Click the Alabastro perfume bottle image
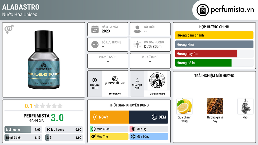The image size is (258, 145). [x=44, y=60]
